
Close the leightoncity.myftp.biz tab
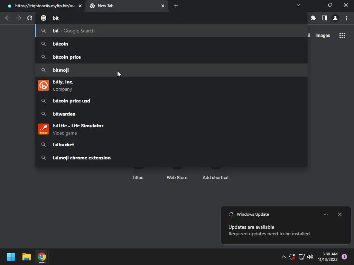click(80, 6)
